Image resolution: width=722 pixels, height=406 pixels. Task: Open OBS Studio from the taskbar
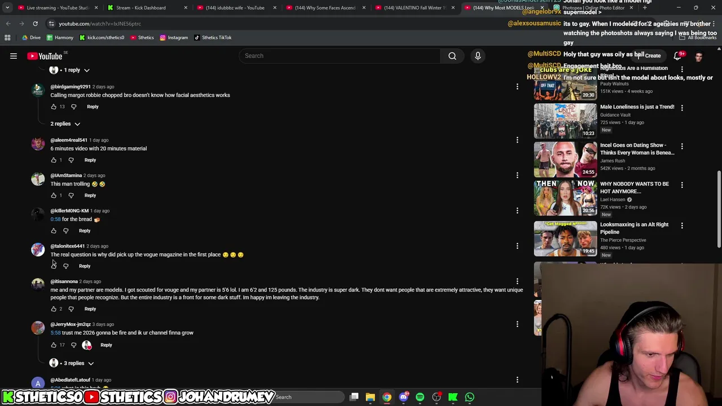tap(437, 397)
